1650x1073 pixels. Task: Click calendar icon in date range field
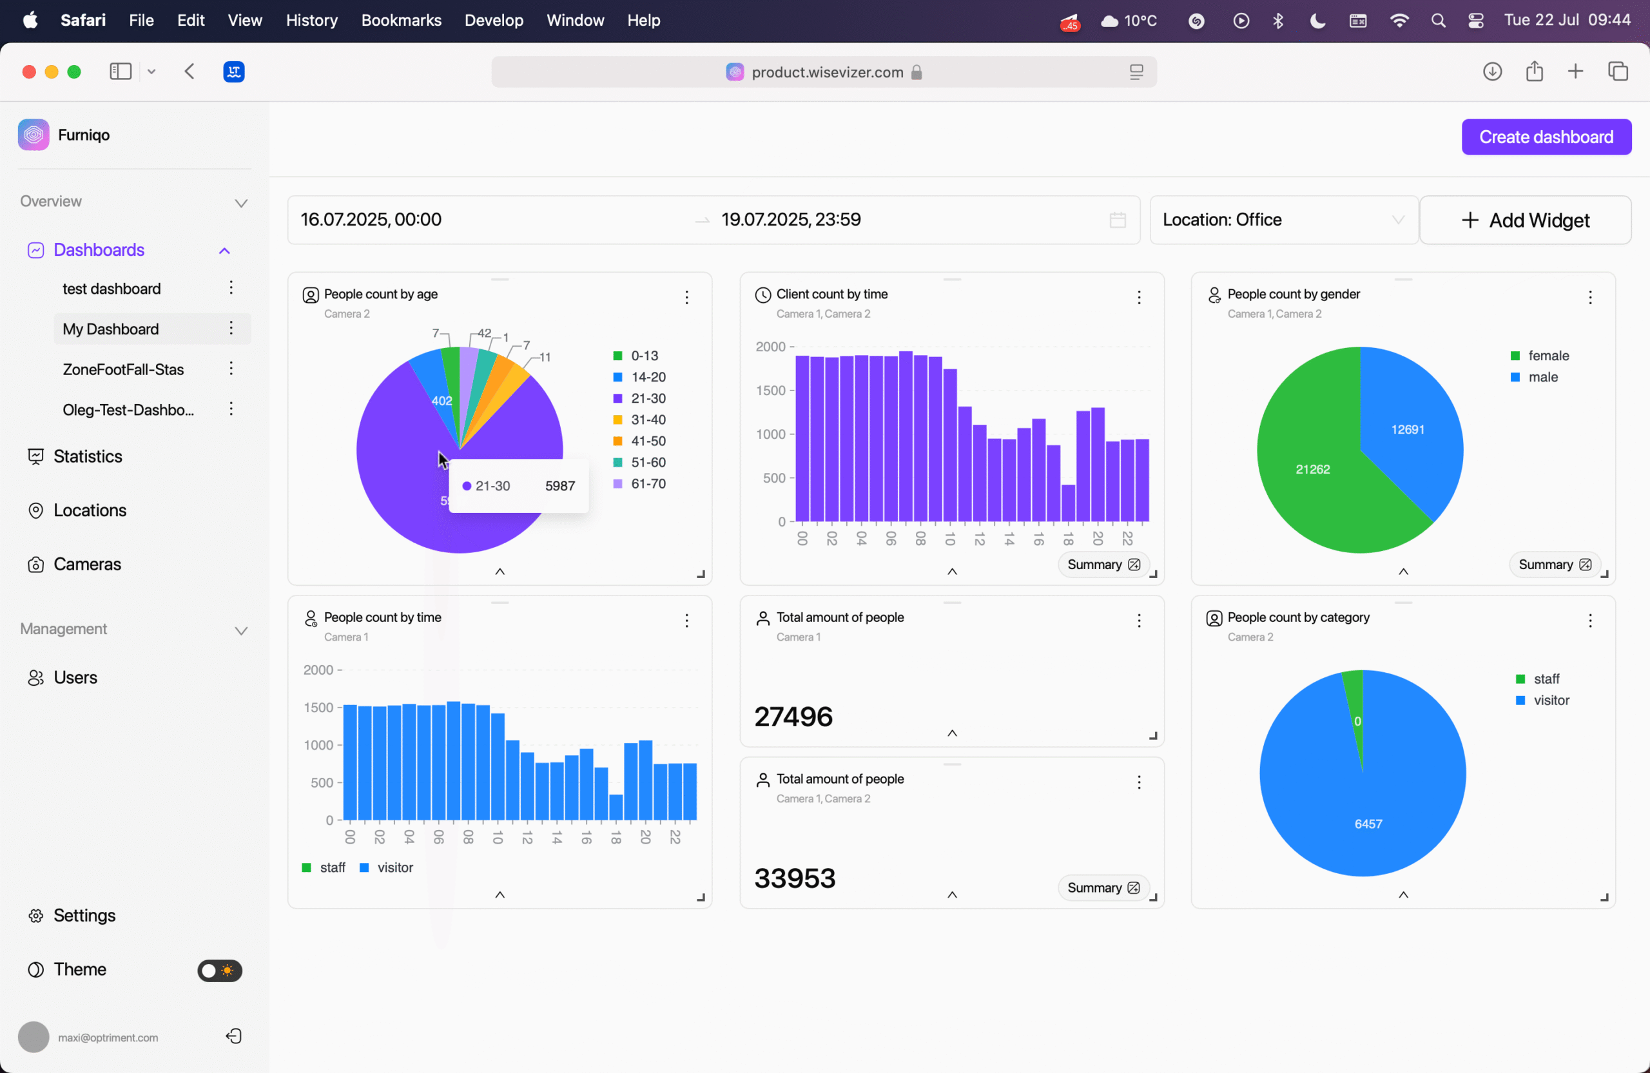[1117, 220]
